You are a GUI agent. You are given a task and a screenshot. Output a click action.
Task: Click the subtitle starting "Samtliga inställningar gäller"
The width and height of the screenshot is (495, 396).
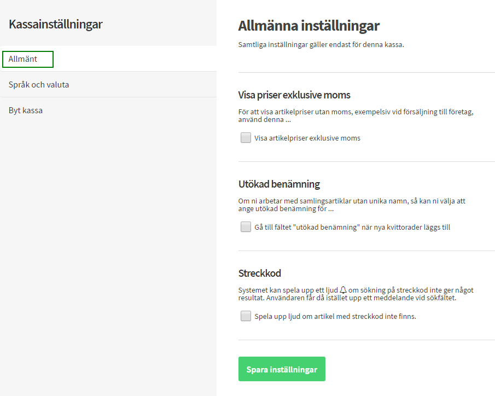pos(321,45)
